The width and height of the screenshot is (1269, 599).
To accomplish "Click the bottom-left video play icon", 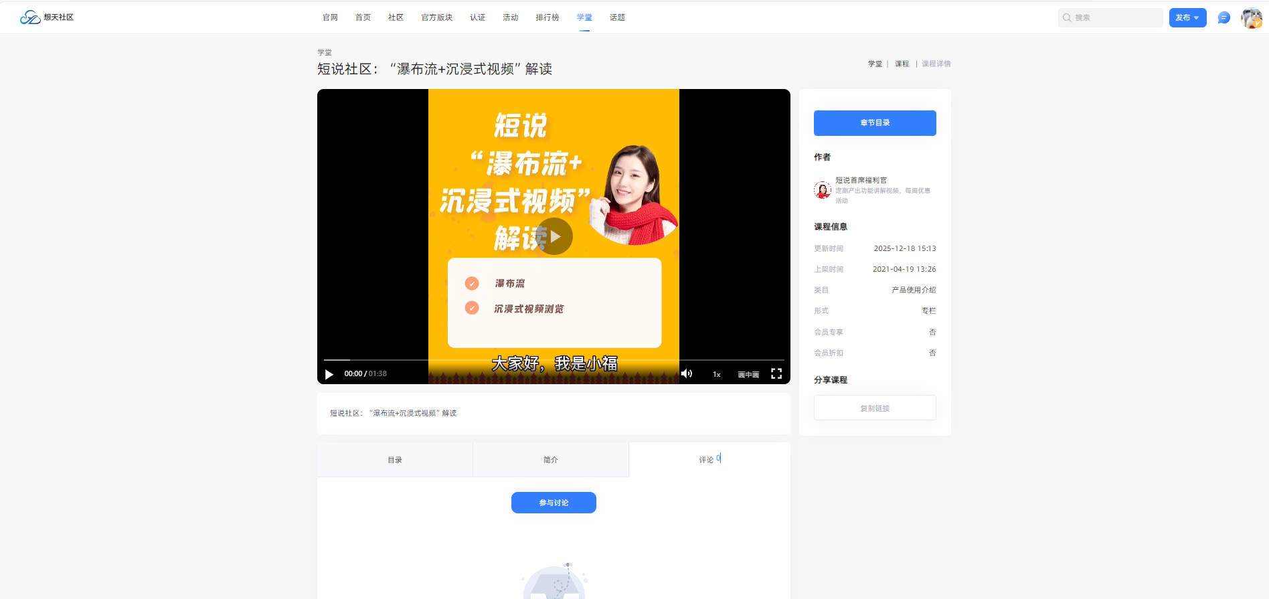I will [x=329, y=374].
